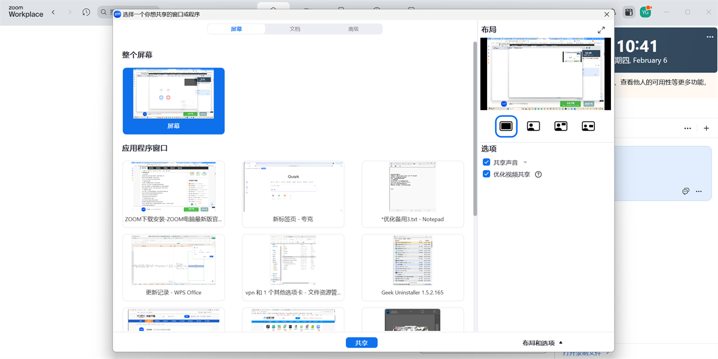
Task: Select the speaker-view layout option
Action: tap(533, 126)
